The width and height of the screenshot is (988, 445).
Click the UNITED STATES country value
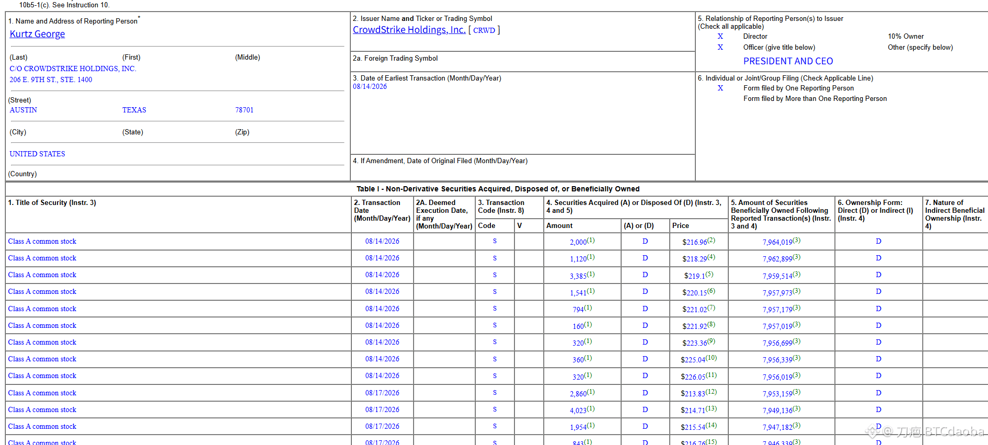click(x=37, y=154)
